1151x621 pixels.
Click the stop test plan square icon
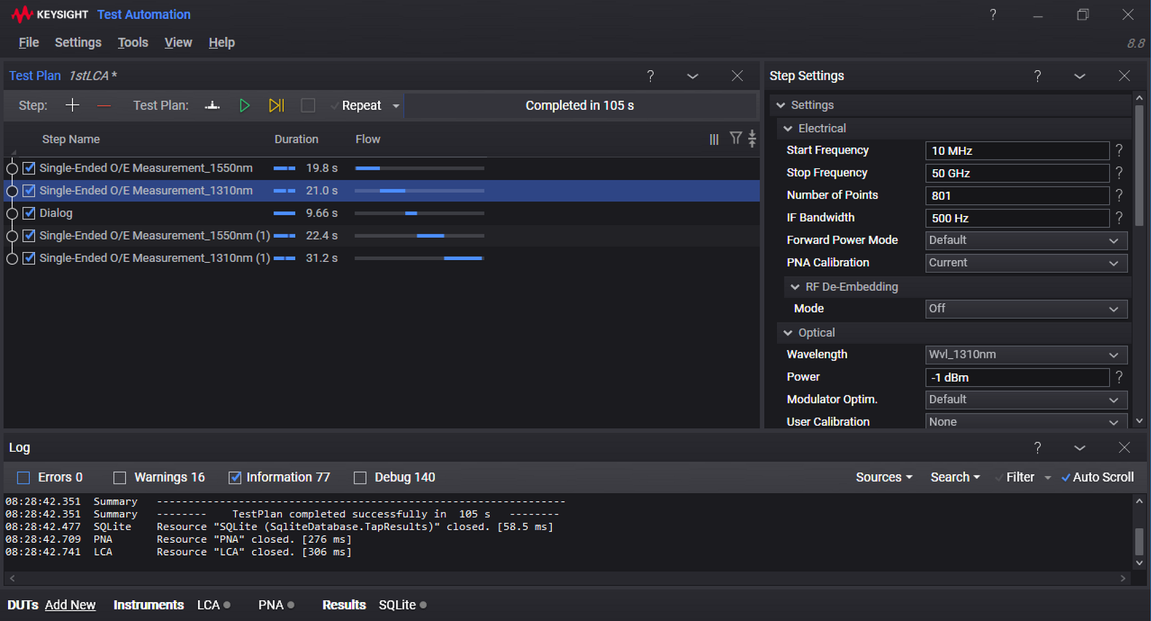coord(308,105)
